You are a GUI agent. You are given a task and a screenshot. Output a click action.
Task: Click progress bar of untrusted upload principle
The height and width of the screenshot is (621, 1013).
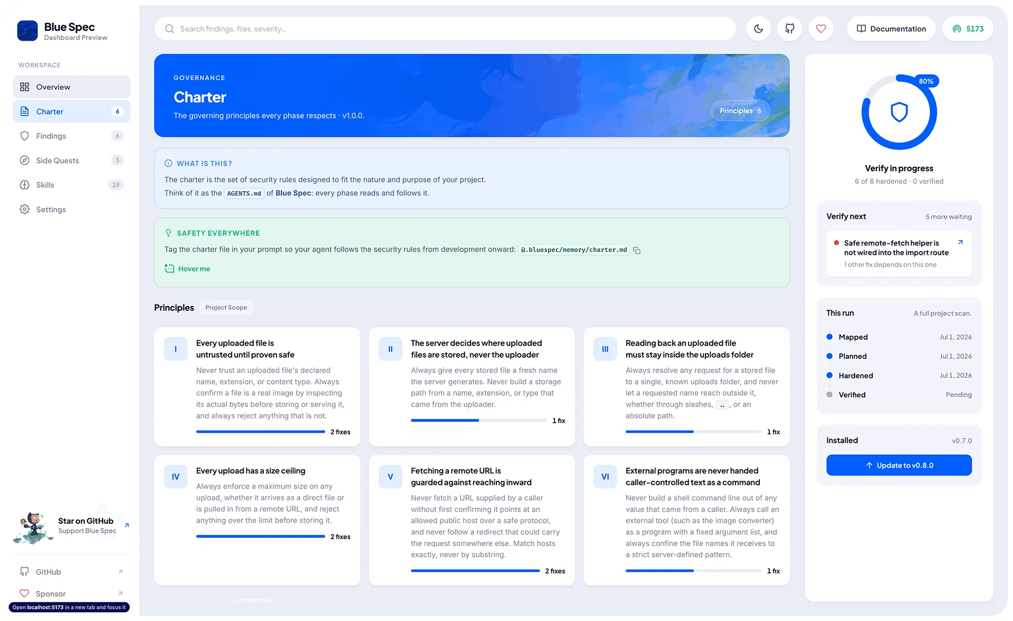click(x=261, y=432)
